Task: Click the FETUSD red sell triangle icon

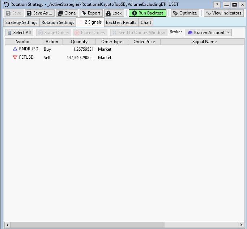Action: tap(15, 57)
